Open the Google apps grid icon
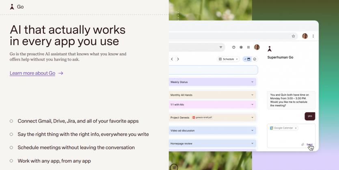 tap(248, 47)
